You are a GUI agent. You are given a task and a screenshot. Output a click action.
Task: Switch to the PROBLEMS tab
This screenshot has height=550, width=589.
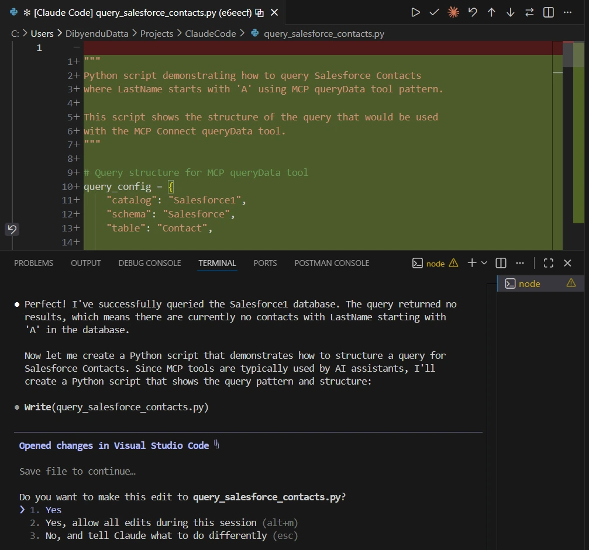tap(33, 263)
